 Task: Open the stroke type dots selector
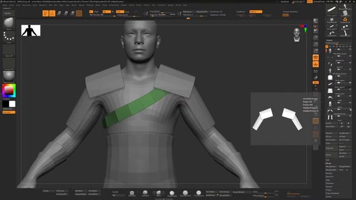point(9,37)
